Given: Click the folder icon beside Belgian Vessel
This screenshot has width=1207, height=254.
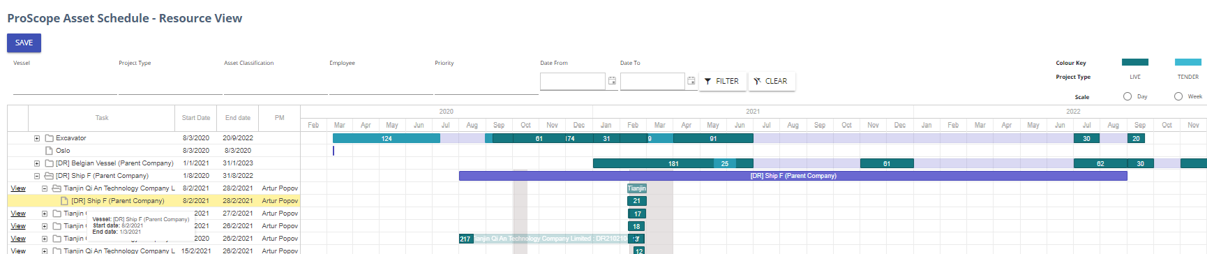Looking at the screenshot, I should click(50, 163).
